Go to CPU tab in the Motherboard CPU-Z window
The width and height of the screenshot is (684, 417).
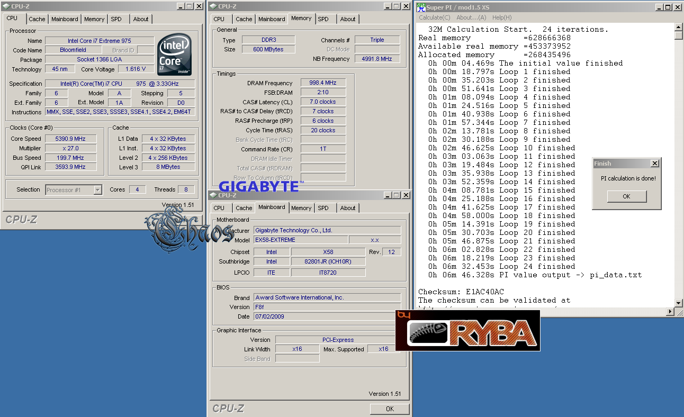219,208
